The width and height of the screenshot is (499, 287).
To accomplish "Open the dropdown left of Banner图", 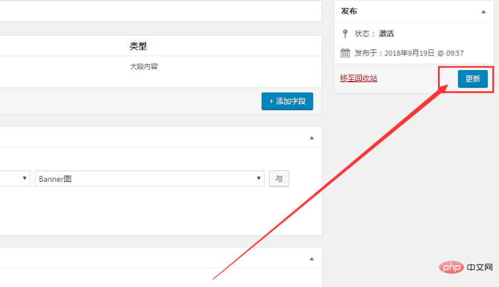I will (x=15, y=179).
